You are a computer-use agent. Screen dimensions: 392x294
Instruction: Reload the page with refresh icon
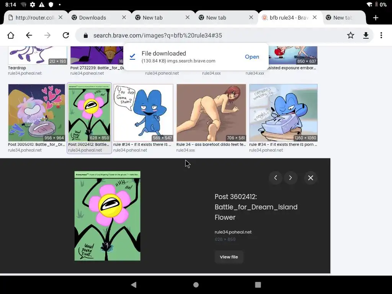66,35
